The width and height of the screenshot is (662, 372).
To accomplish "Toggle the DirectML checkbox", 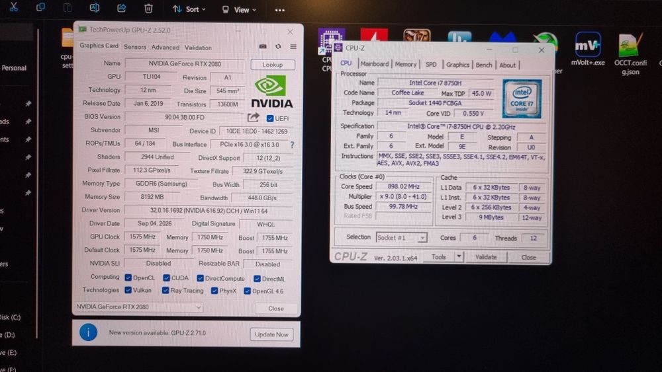I will (x=257, y=278).
